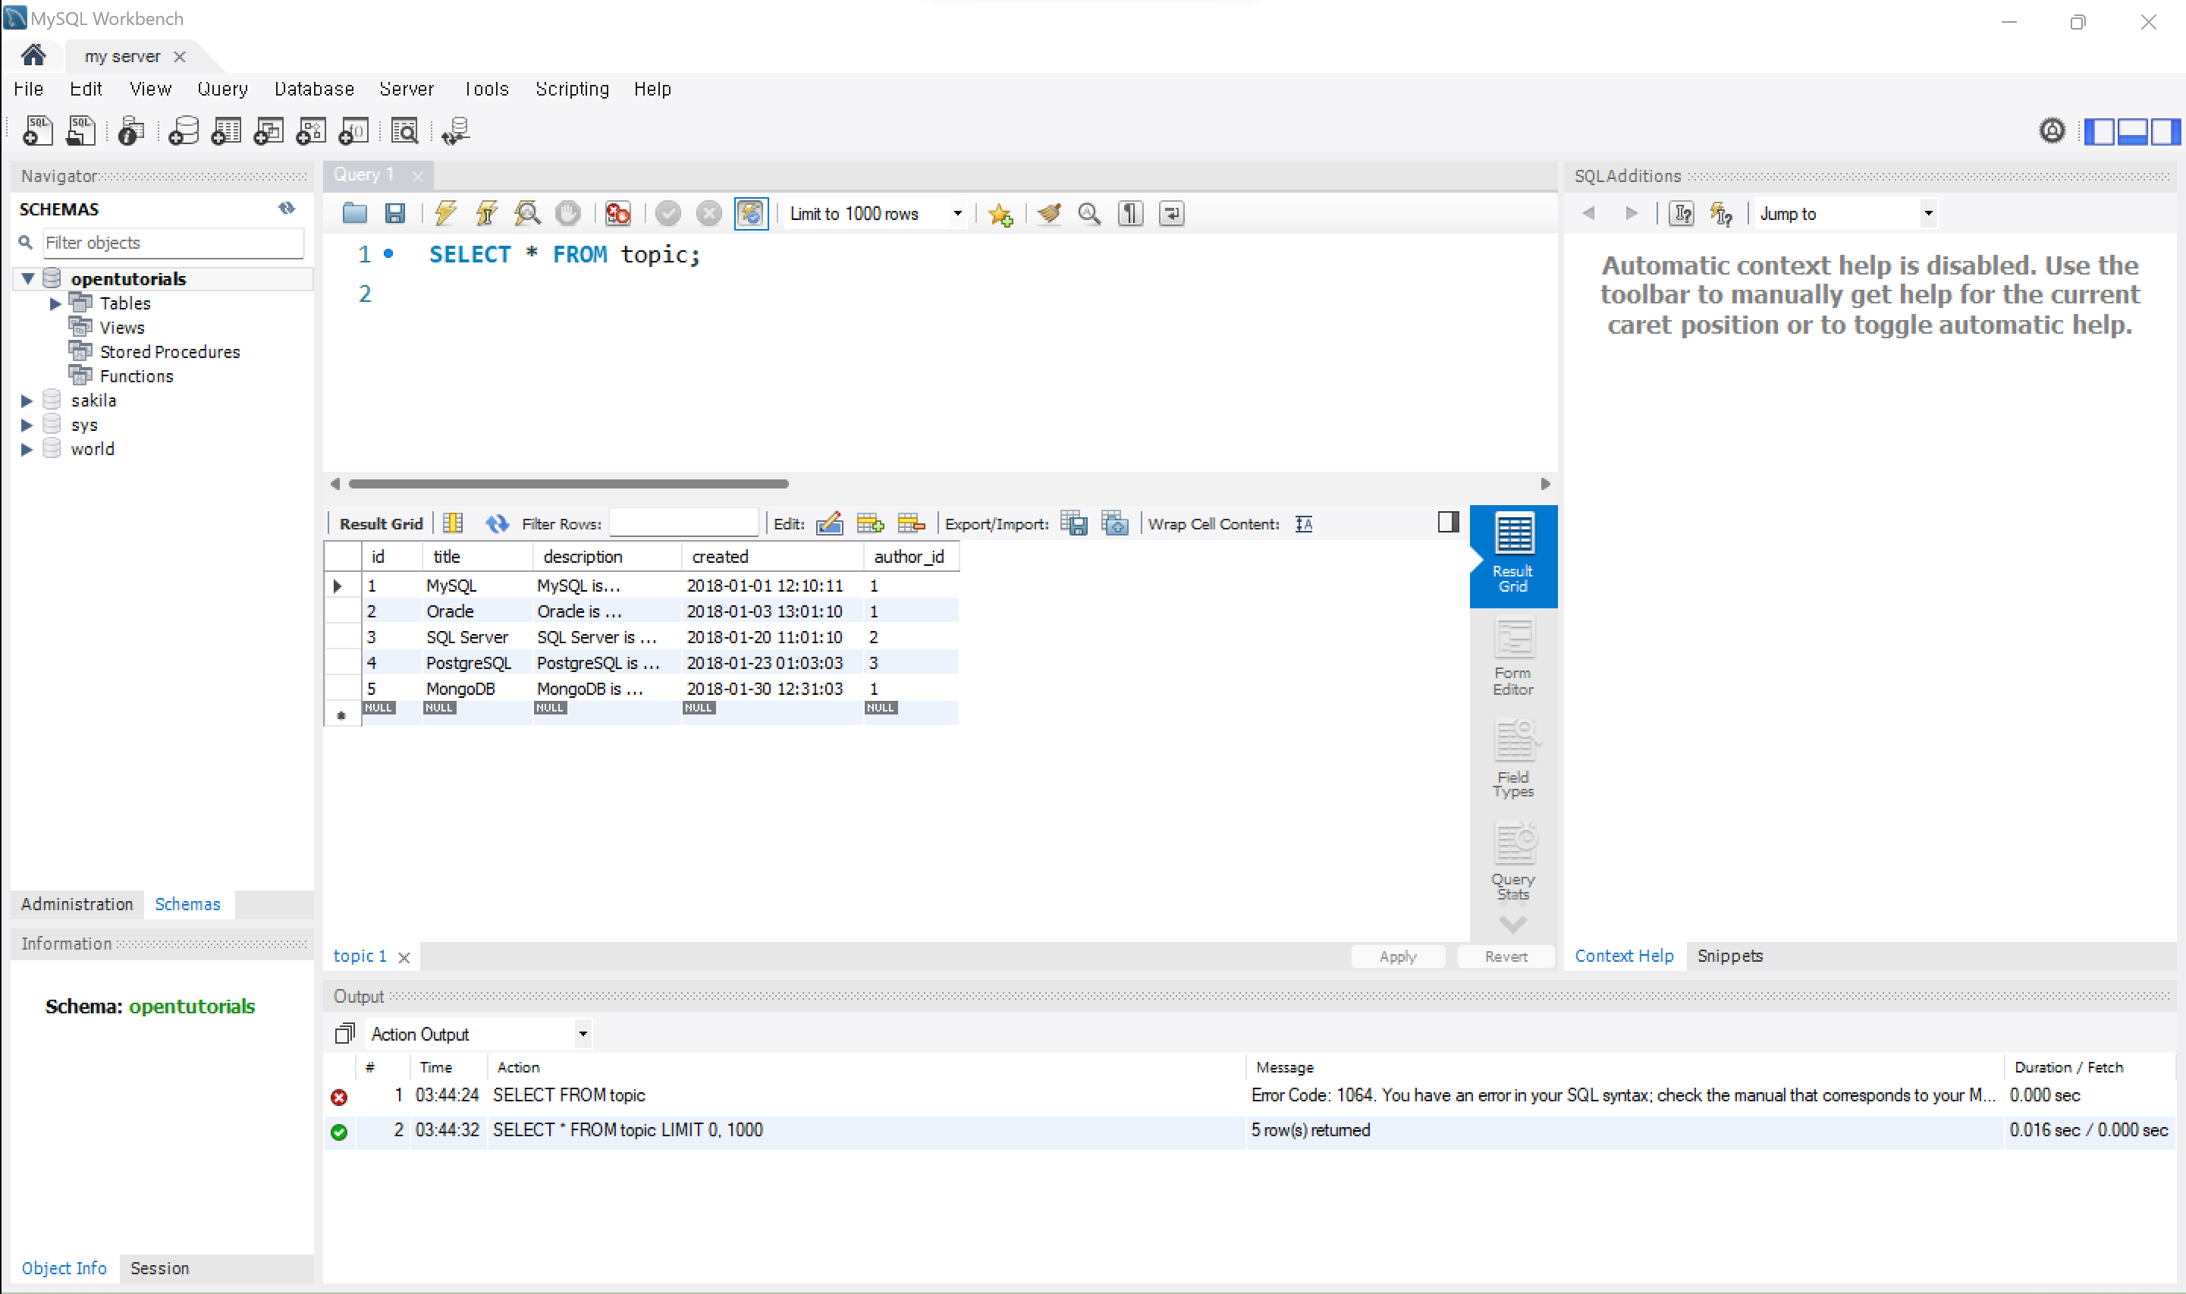Screen dimensions: 2186x1294
Task: Create new function icon in toolbar
Action: 354,130
